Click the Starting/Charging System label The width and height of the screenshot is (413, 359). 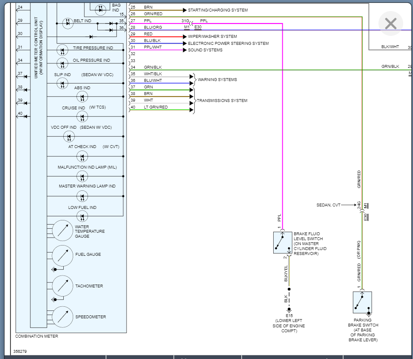pos(218,10)
